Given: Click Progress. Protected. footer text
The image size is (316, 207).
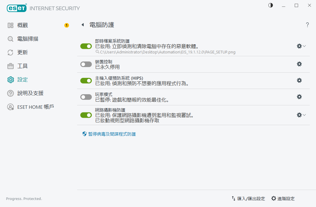Looking at the screenshot, I should (24, 199).
